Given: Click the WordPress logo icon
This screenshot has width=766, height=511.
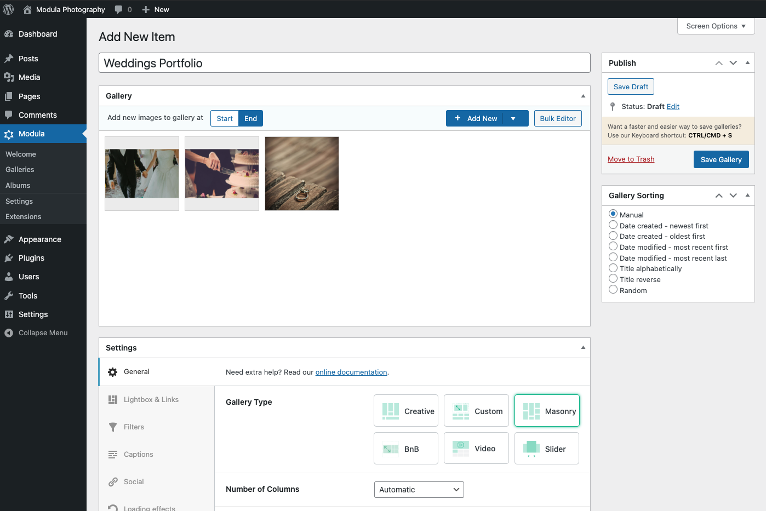Looking at the screenshot, I should point(9,9).
